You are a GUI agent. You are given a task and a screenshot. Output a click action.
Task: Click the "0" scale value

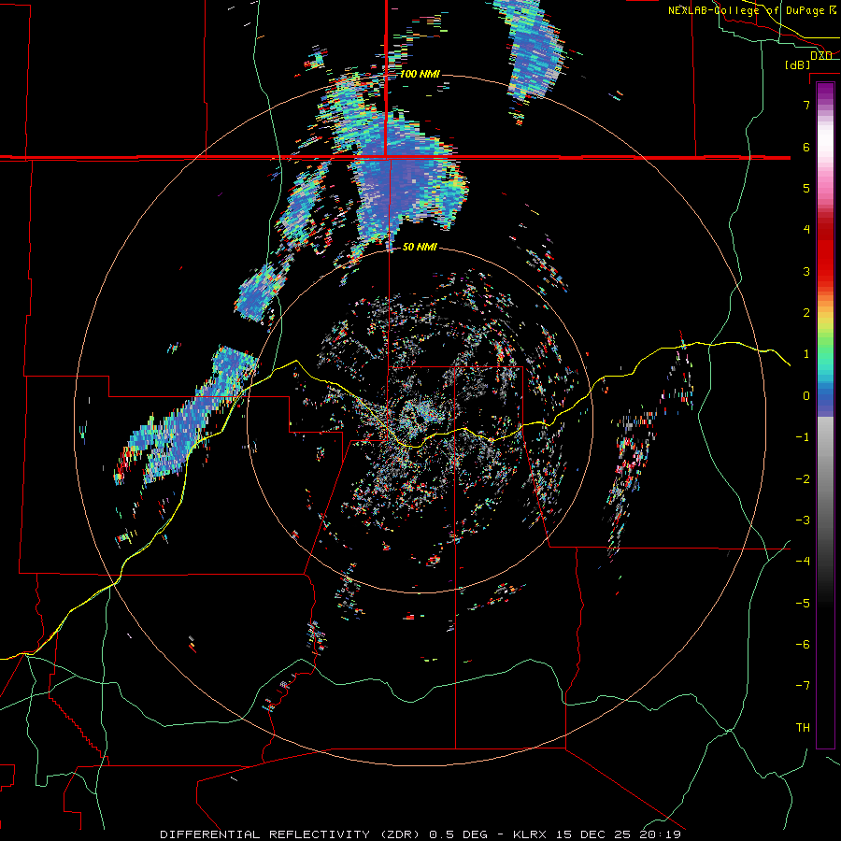[806, 396]
